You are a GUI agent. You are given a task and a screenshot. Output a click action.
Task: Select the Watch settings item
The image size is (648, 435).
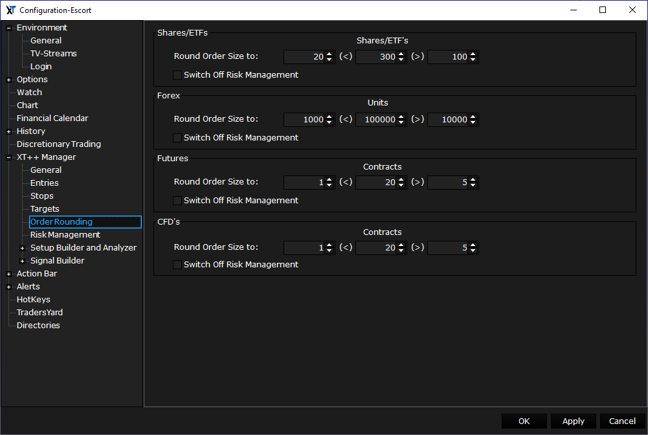coord(29,92)
